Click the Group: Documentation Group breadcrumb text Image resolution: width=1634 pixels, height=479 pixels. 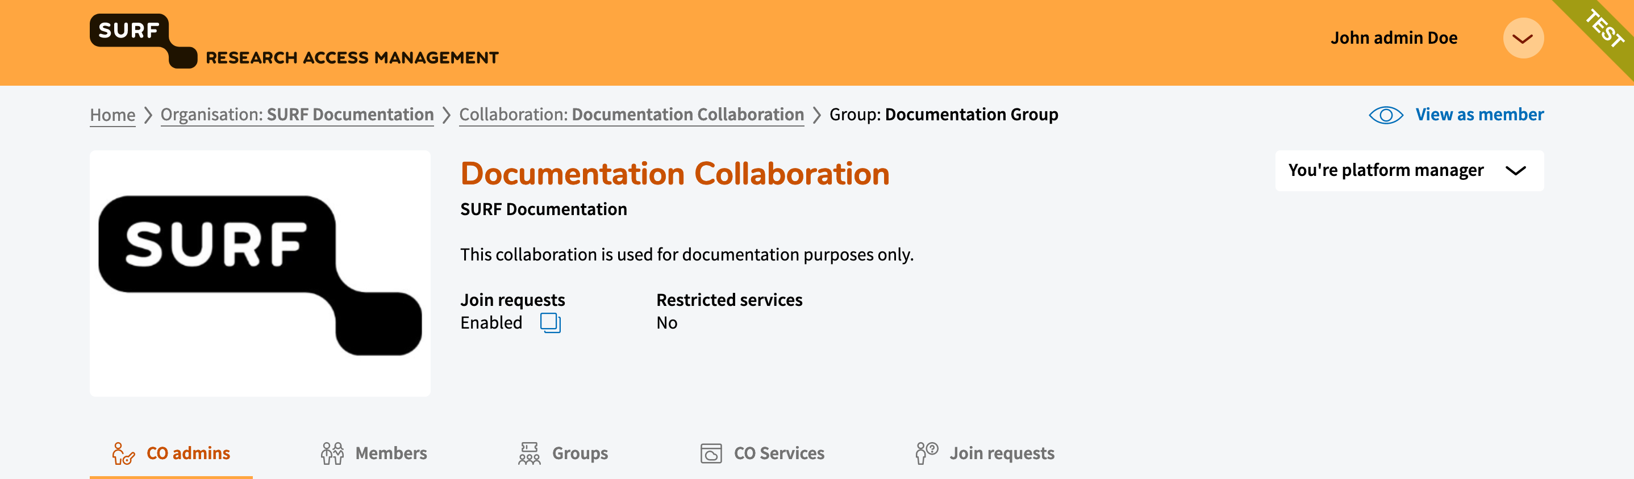click(x=943, y=115)
